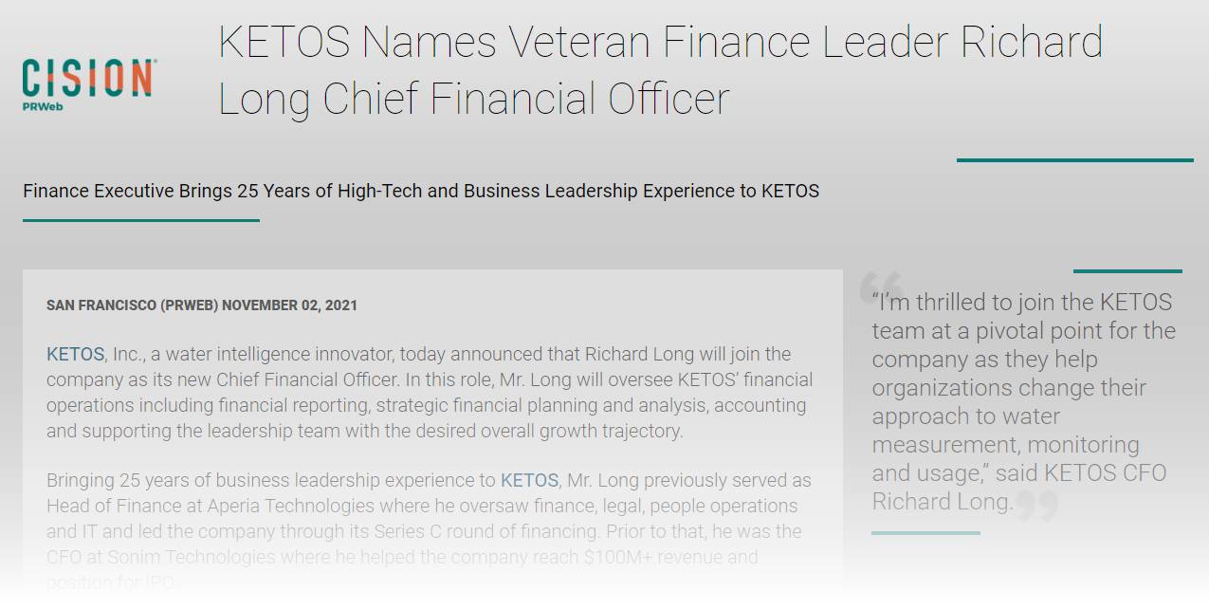This screenshot has width=1209, height=610.
Task: Click "KETOS CFO Richard Long" quote attribution
Action: tap(1020, 487)
